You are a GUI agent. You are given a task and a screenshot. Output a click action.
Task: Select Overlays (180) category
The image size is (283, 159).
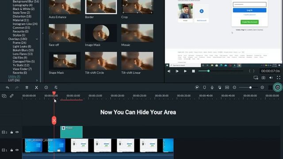18,39
